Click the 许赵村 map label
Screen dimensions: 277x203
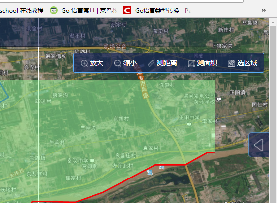click(167, 85)
